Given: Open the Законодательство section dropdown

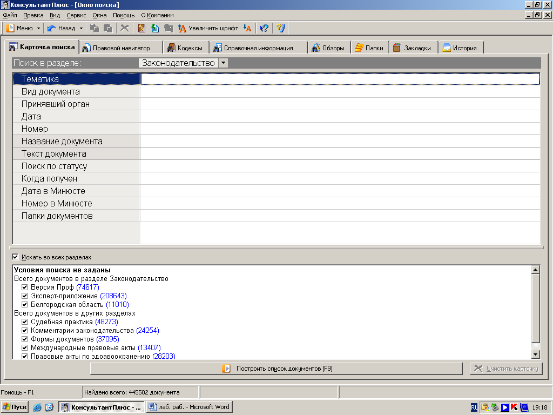Looking at the screenshot, I should (x=223, y=63).
